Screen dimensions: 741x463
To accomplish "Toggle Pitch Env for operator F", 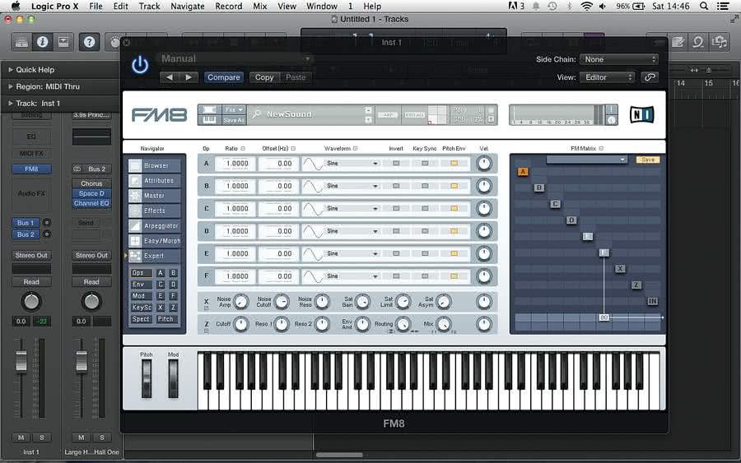I will [454, 276].
